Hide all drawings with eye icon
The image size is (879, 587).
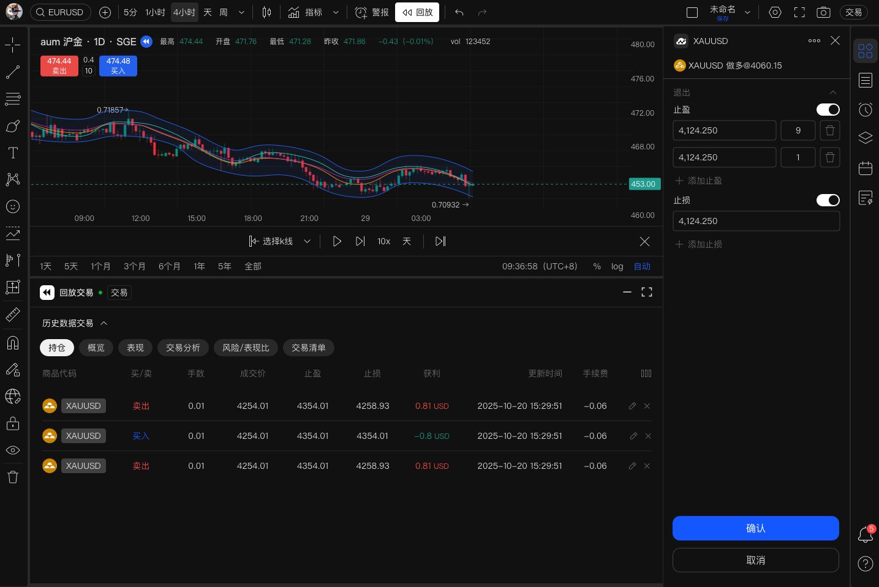point(13,450)
